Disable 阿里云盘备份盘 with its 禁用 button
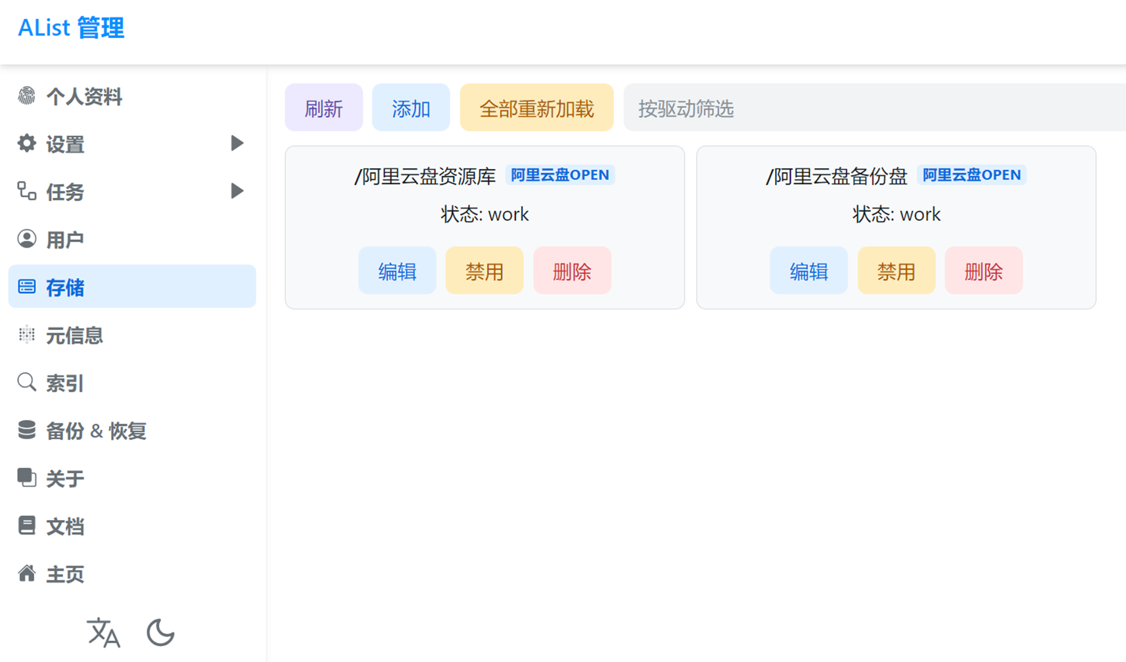The width and height of the screenshot is (1126, 662). (896, 270)
